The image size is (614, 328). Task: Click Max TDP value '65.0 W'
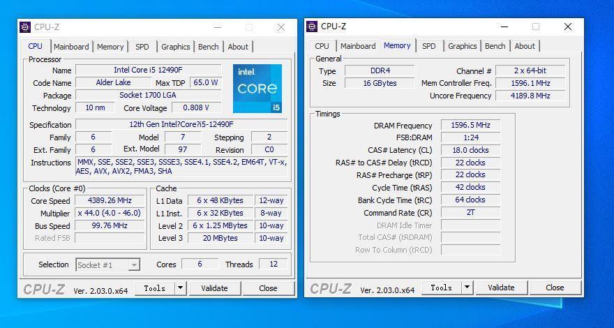click(206, 82)
